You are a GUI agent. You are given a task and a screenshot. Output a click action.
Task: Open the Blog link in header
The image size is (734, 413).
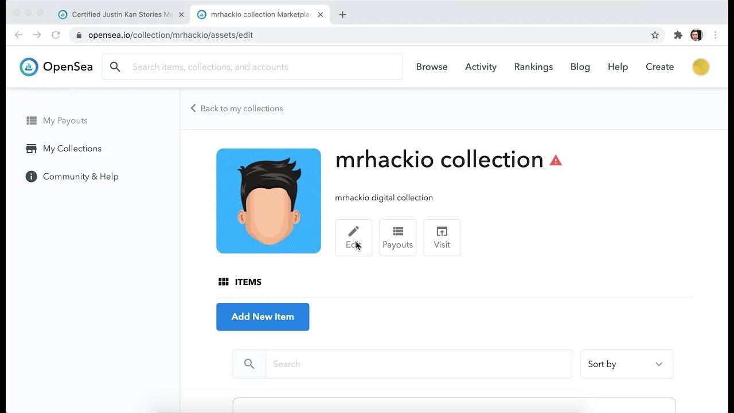580,67
